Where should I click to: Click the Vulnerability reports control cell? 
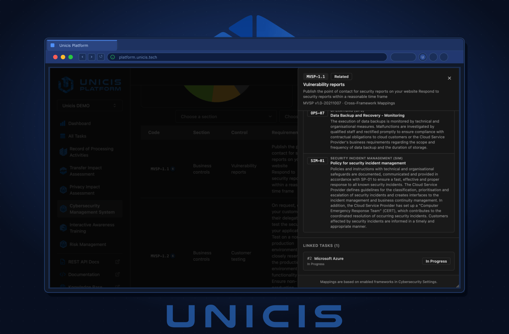244,169
